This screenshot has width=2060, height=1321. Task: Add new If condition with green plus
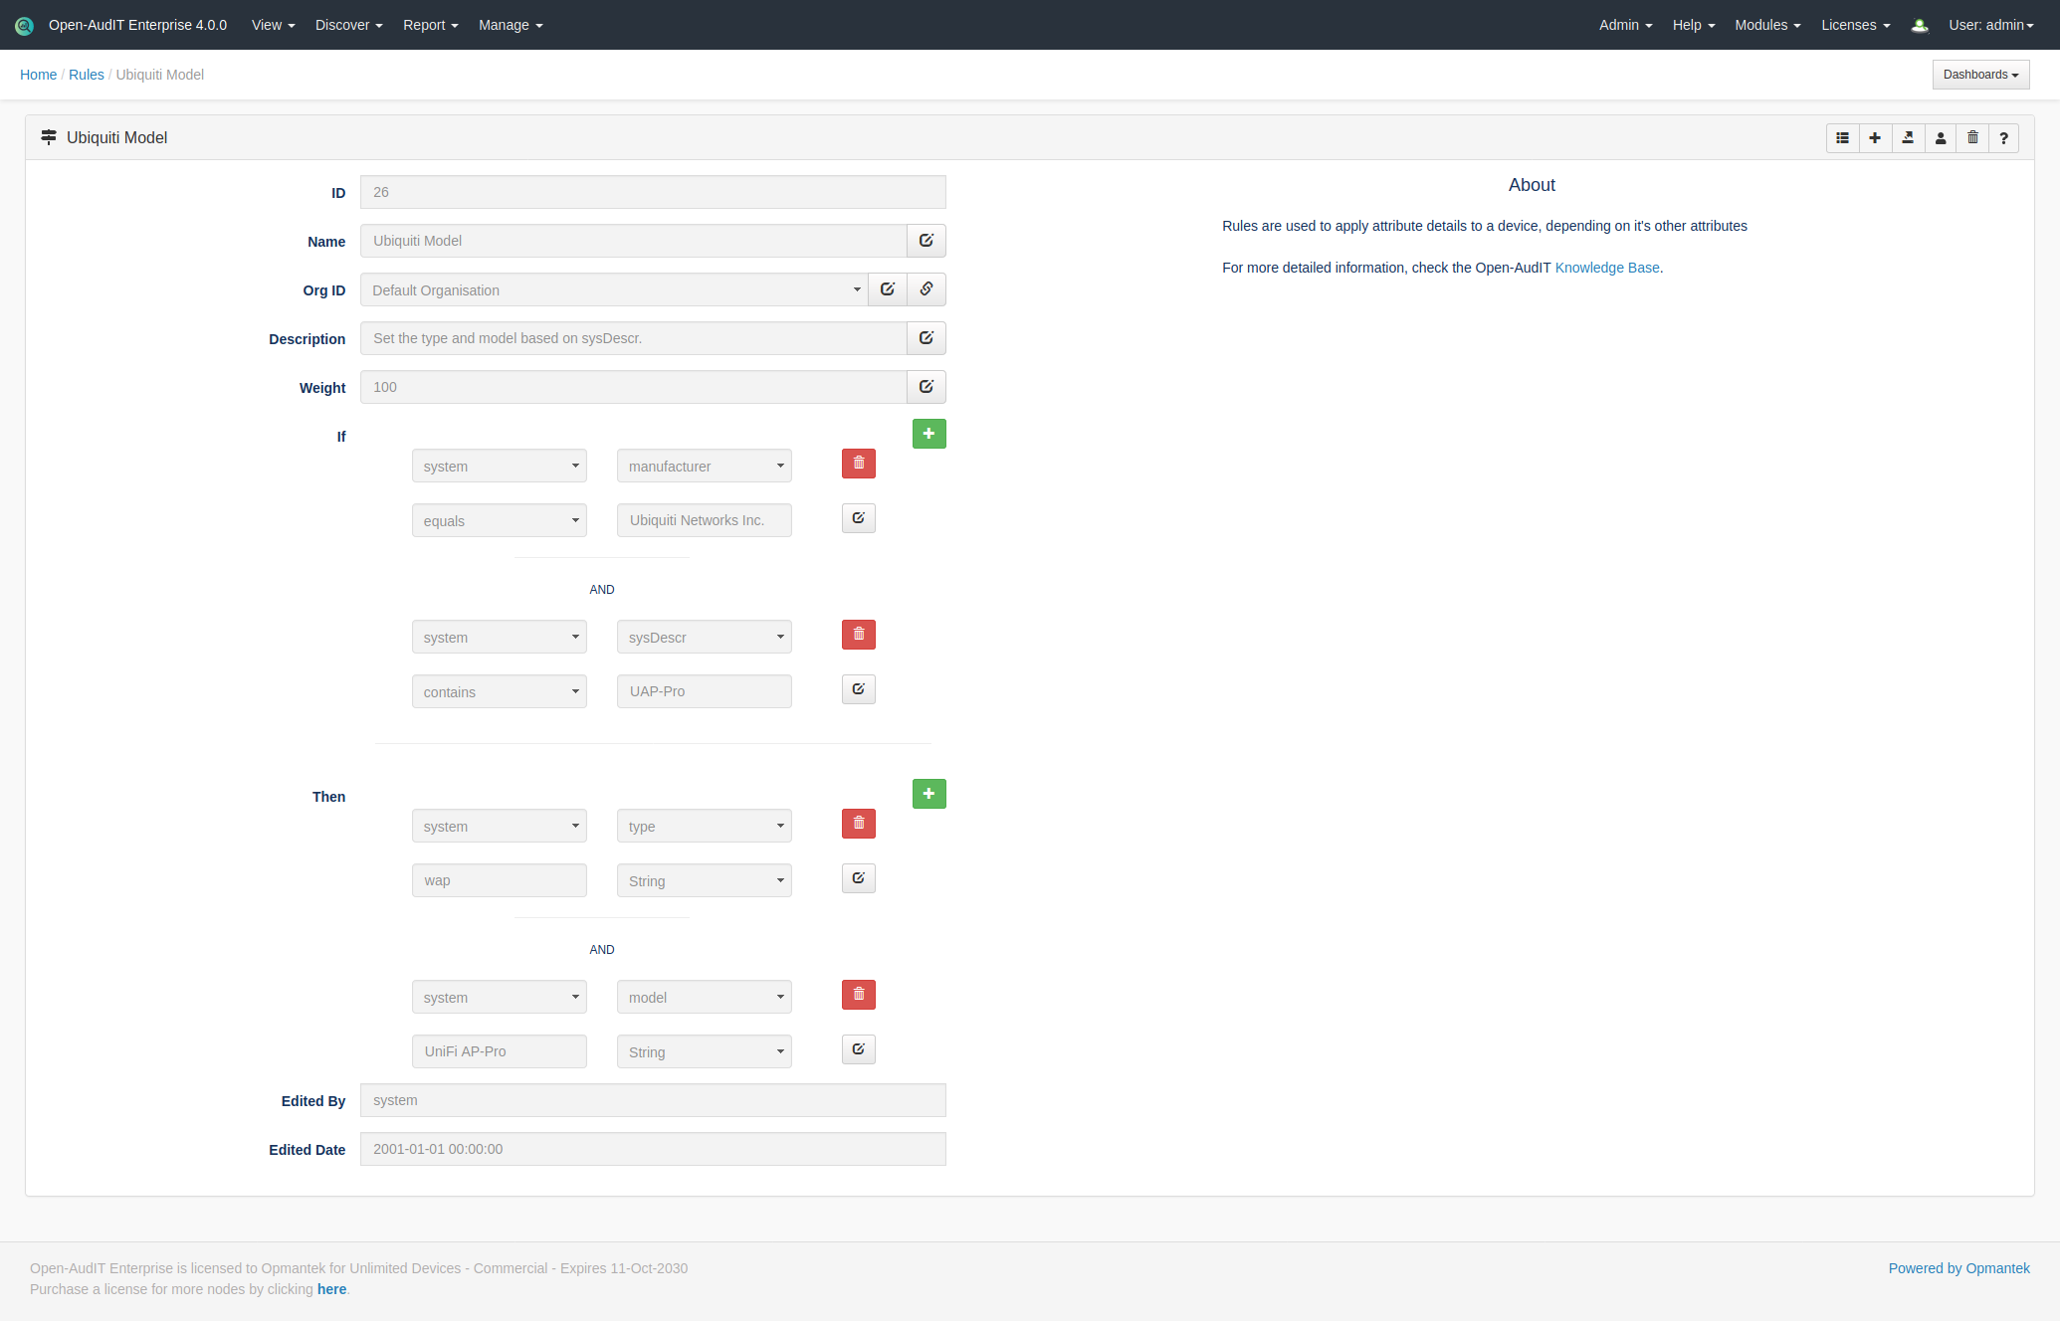928,434
